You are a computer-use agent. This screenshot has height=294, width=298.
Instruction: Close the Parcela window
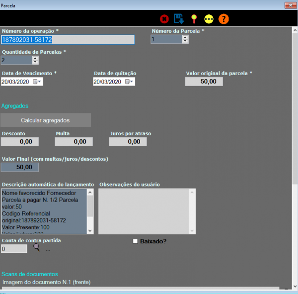[x=291, y=4]
